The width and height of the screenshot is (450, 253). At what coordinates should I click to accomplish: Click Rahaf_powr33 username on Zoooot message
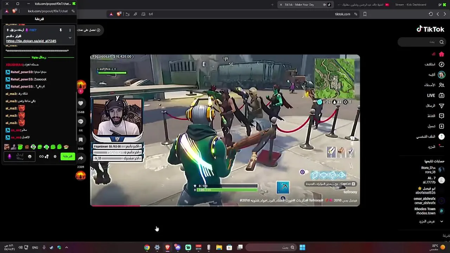click(22, 79)
